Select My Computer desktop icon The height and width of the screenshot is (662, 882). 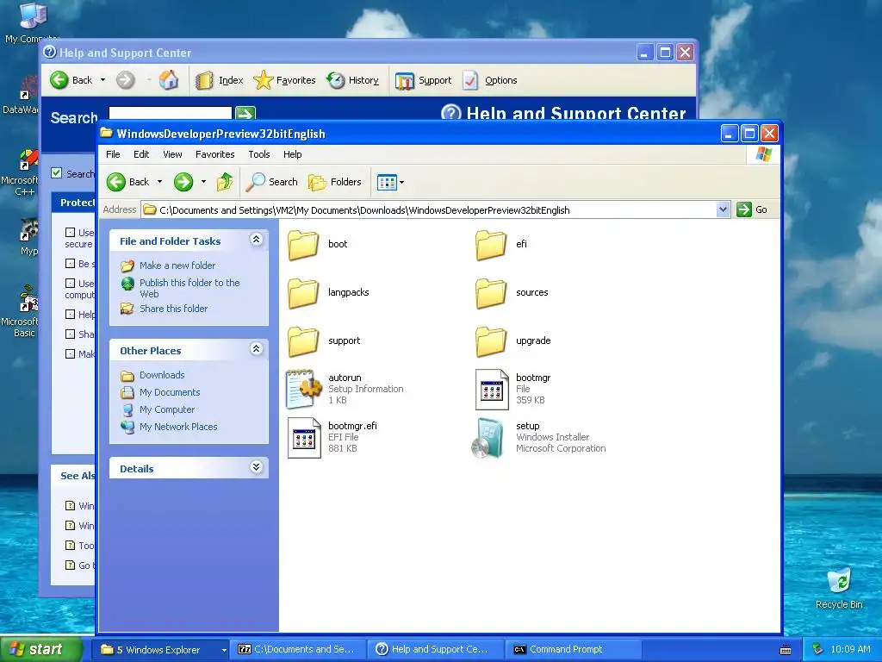point(32,22)
